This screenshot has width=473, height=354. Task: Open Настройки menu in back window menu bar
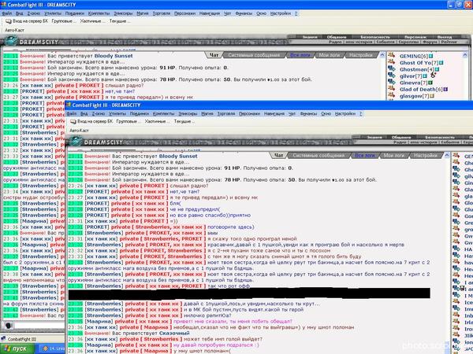(x=281, y=13)
